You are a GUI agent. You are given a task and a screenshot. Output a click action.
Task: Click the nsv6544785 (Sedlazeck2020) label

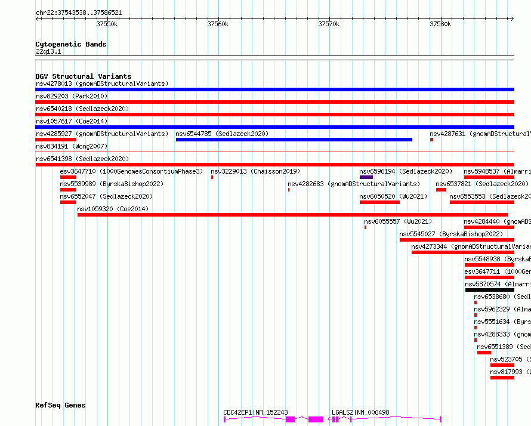pos(222,134)
